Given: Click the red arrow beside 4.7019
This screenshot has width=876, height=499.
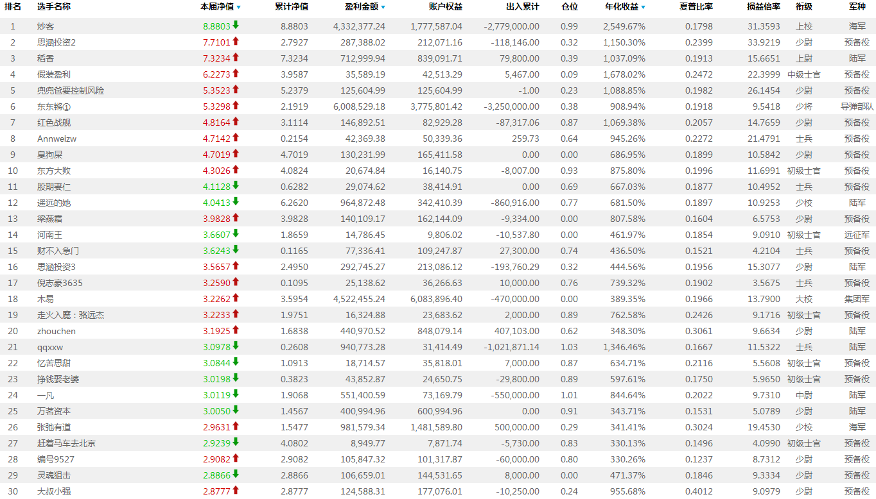Looking at the screenshot, I should (236, 153).
